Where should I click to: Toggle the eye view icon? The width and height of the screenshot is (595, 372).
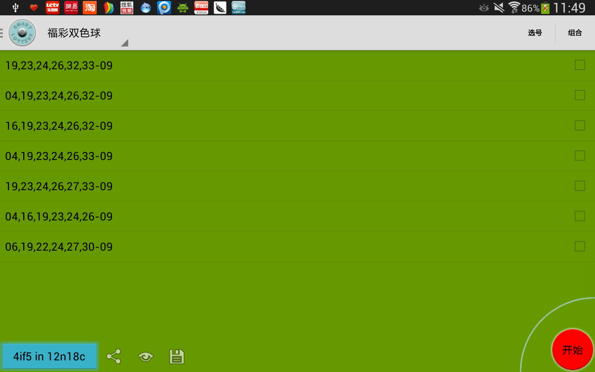145,357
